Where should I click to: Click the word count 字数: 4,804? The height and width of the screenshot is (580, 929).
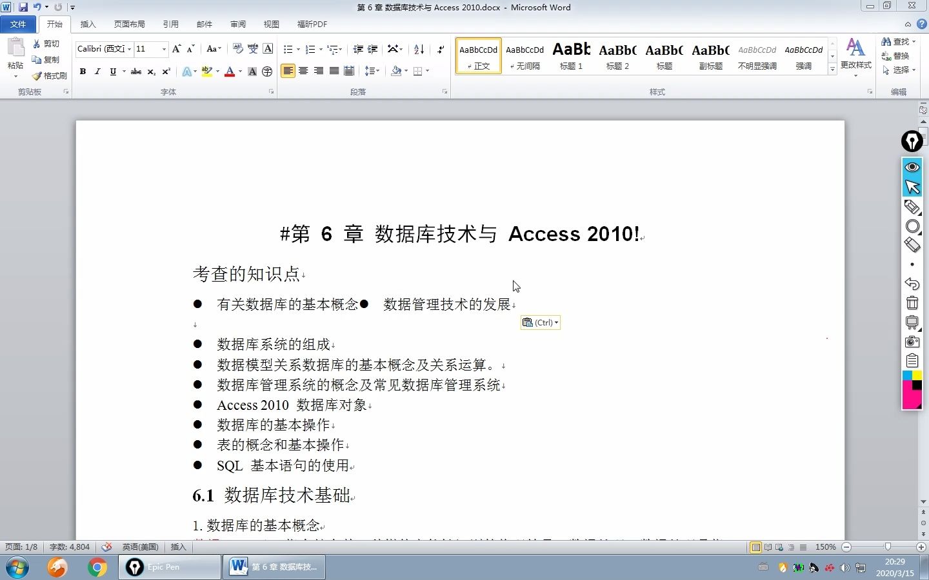[x=70, y=547]
